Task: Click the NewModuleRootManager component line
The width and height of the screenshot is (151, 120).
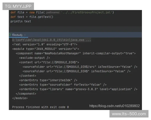Action: click(x=75, y=53)
